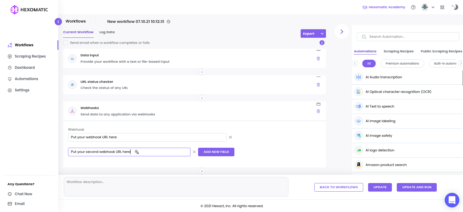Image resolution: width=463 pixels, height=212 pixels.
Task: Switch to the Log Data tab
Action: point(107,32)
